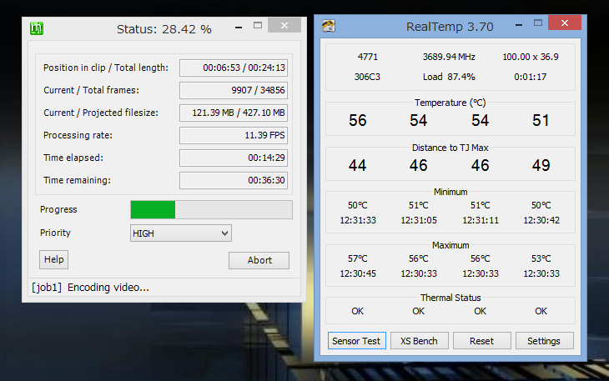Click the 4771 CPU model text
The image size is (609, 381).
[x=367, y=57]
